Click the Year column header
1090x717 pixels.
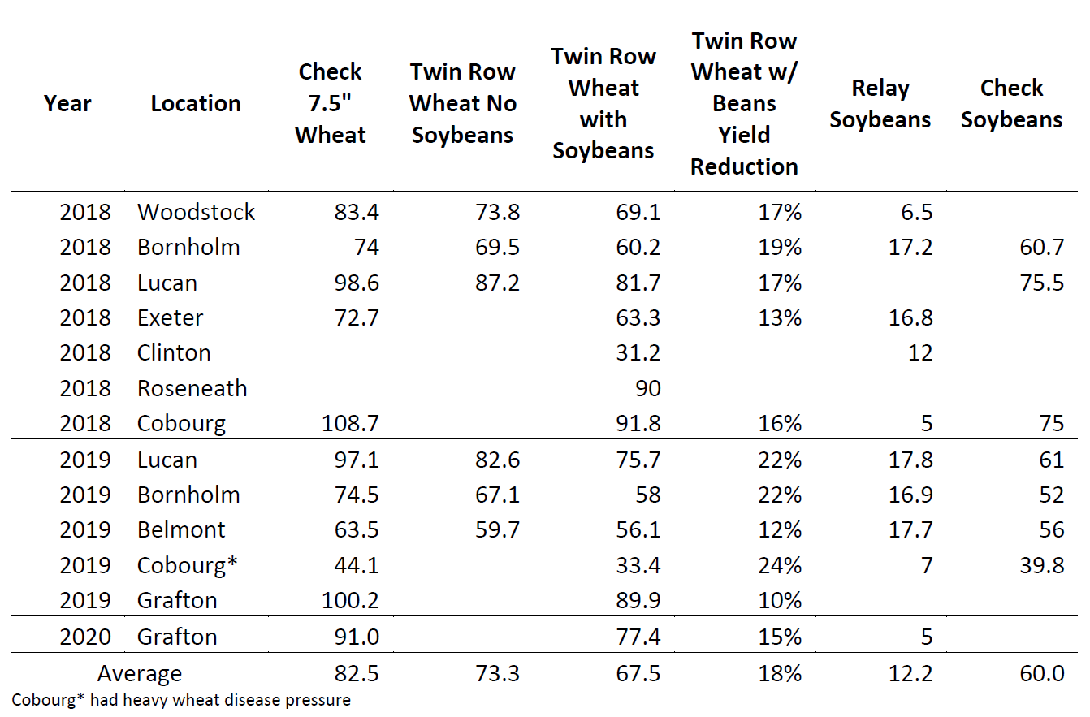point(67,104)
